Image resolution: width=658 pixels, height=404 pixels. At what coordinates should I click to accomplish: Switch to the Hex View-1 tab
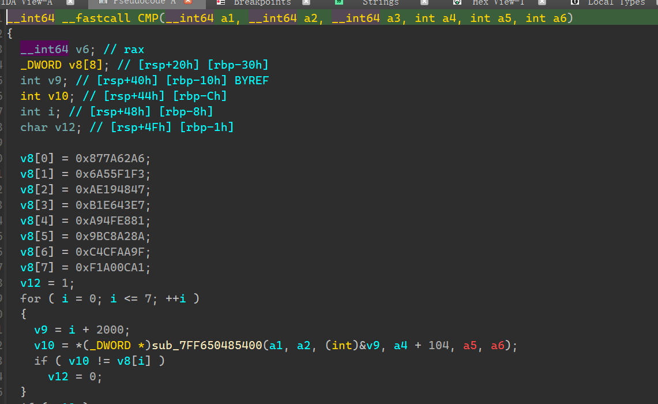point(498,2)
